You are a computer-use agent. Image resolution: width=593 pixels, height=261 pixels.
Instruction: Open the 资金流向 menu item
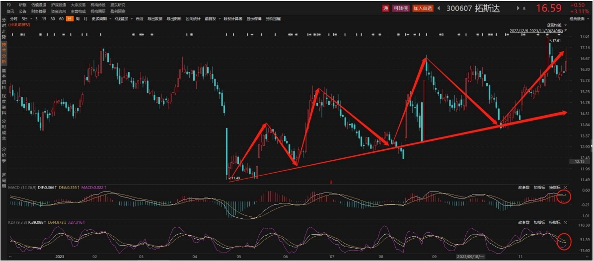[x=58, y=11]
